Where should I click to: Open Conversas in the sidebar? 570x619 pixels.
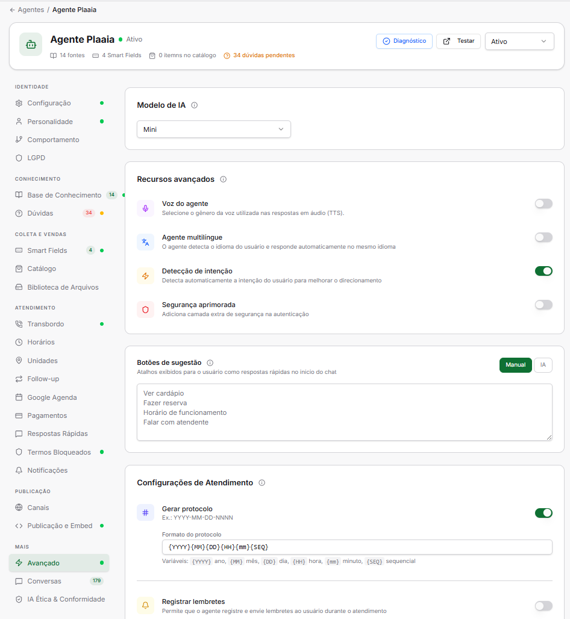[x=59, y=581]
